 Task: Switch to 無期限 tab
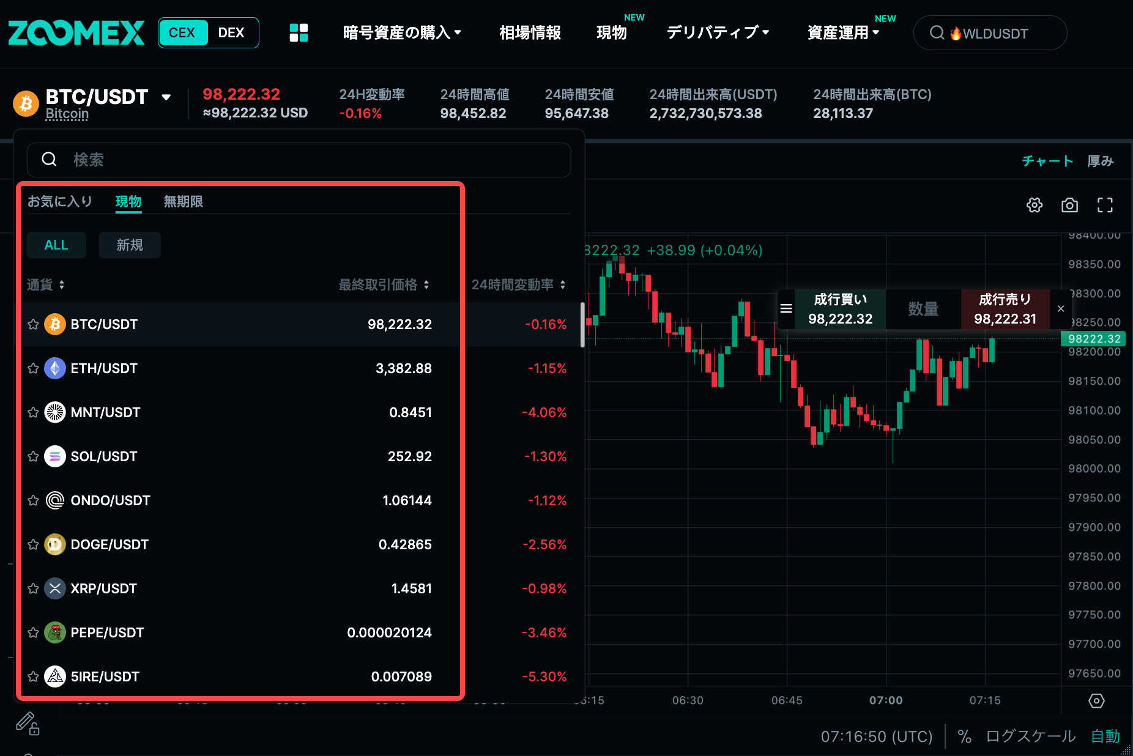[x=183, y=201]
